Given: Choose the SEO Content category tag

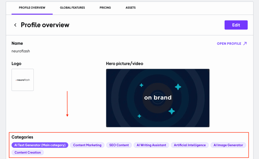Looking at the screenshot, I should pos(119,145).
